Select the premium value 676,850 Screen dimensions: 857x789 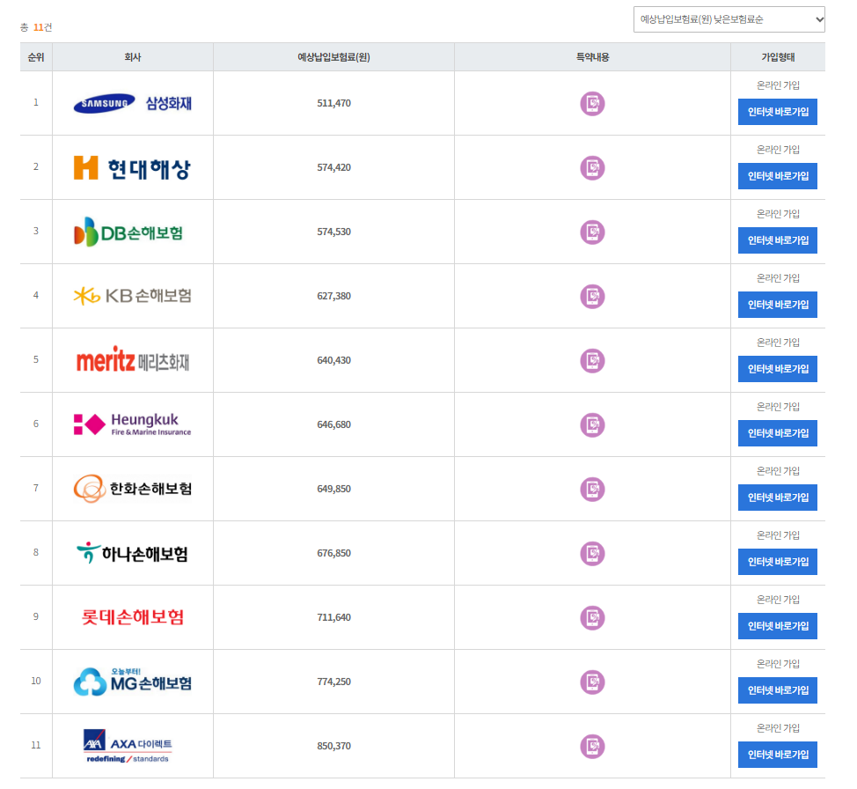pos(333,553)
